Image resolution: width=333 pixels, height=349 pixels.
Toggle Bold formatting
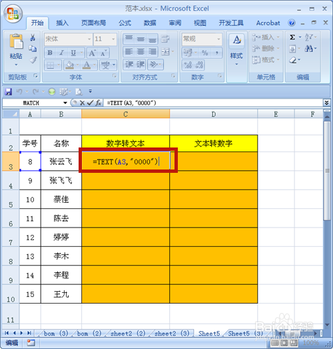click(50, 53)
